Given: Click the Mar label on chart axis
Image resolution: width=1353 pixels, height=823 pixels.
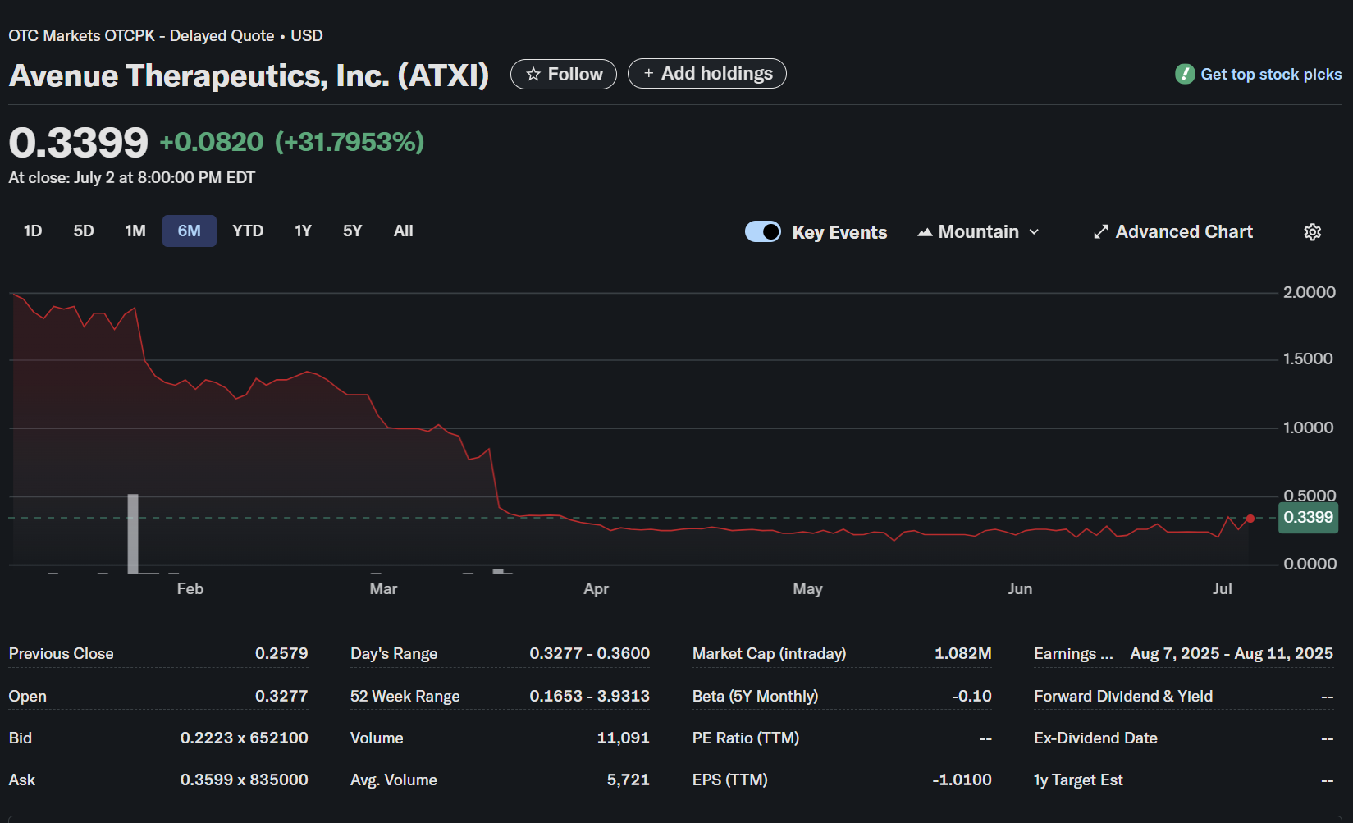Looking at the screenshot, I should pos(383,589).
